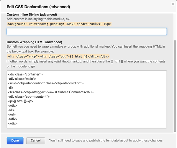Click the opening li tag line
Viewport: 177px width, 148px height.
click(10, 88)
